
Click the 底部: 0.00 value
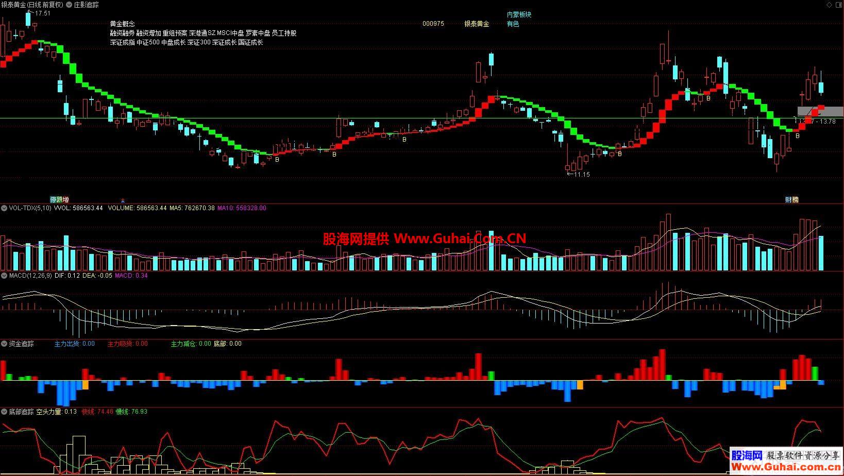(x=227, y=344)
